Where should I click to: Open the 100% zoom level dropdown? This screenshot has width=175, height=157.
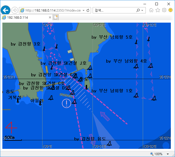[168, 154]
